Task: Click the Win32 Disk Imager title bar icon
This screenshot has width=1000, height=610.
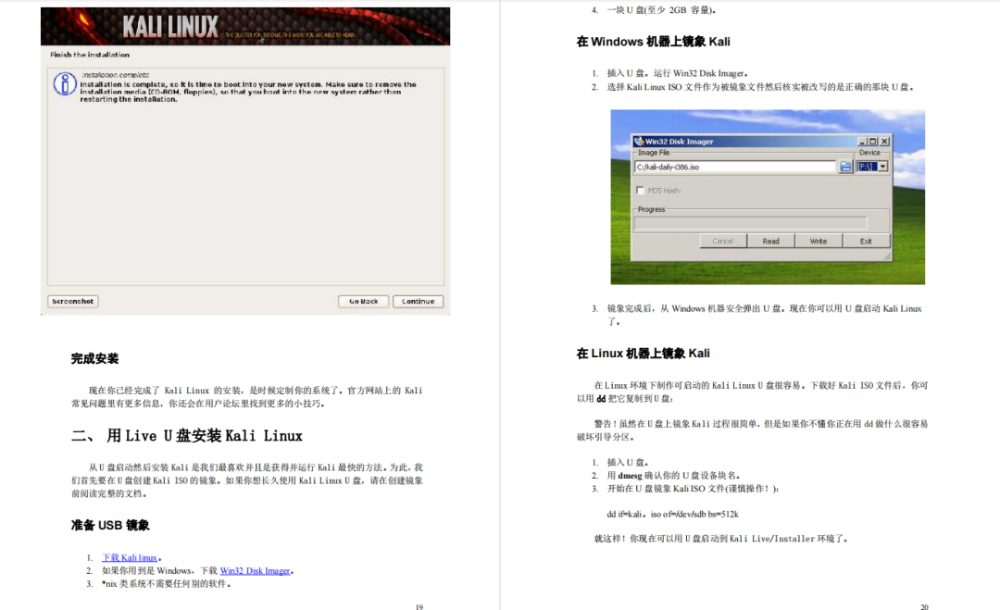Action: click(x=639, y=142)
